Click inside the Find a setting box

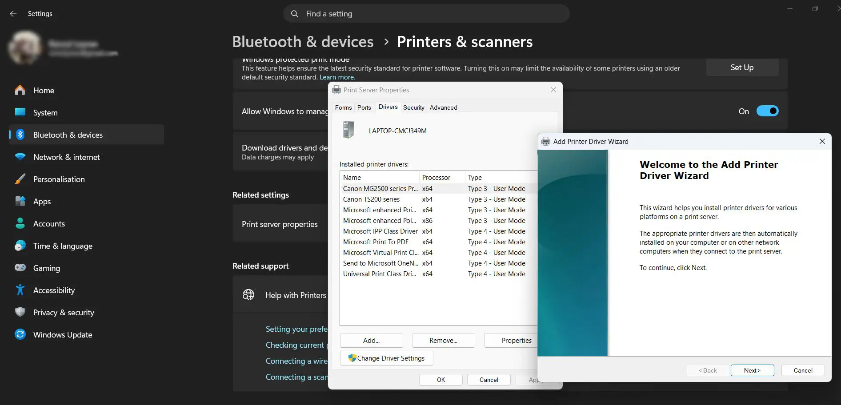[x=400, y=14]
